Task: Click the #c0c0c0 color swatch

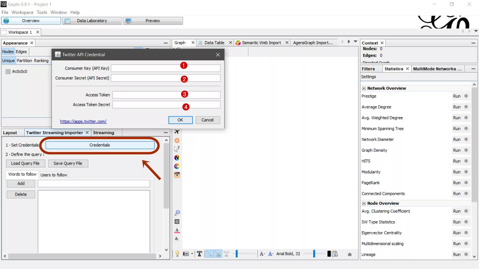Action: tap(8, 71)
